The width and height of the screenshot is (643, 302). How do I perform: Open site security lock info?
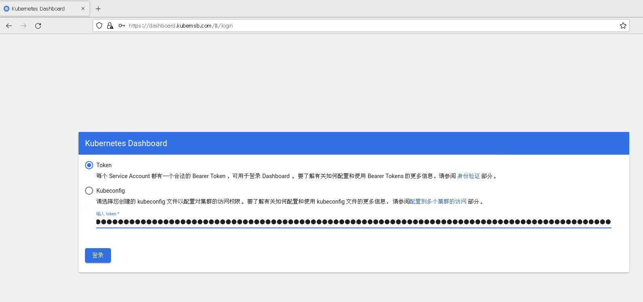(x=110, y=26)
